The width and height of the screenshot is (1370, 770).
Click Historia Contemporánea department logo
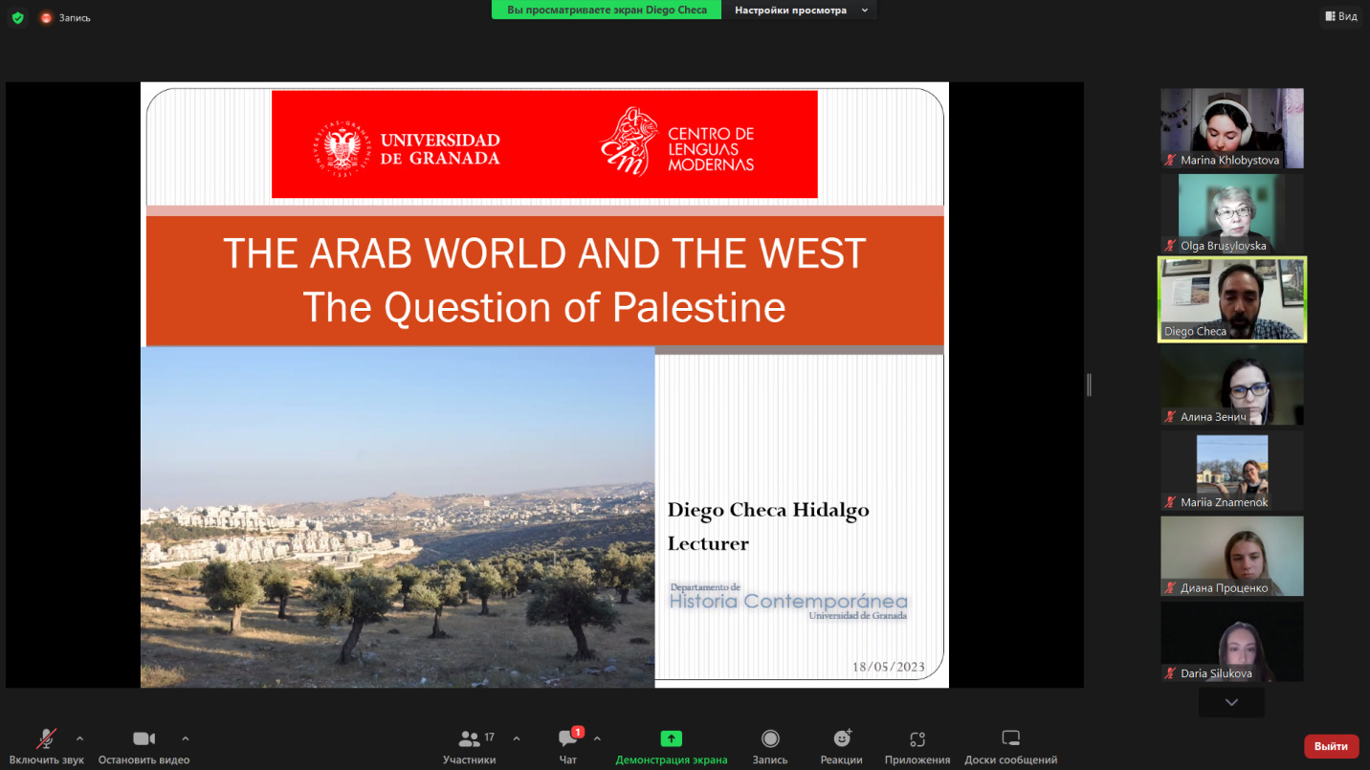[788, 601]
